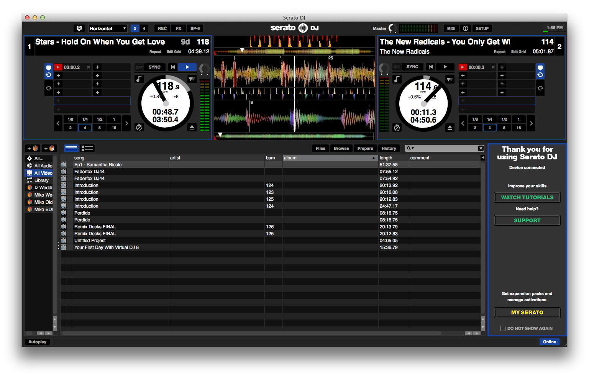
Task: Open MIDI assign mode
Action: pyautogui.click(x=451, y=28)
